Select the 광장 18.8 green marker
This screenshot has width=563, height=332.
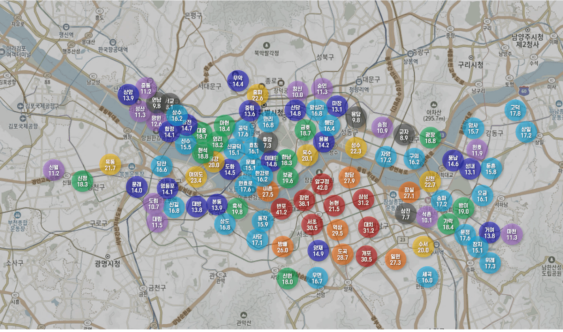(430, 138)
